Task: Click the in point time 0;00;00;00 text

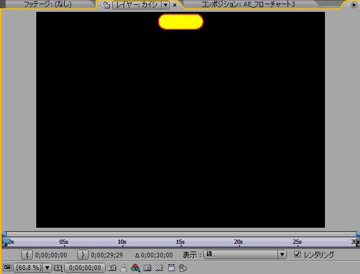Action: coord(51,255)
